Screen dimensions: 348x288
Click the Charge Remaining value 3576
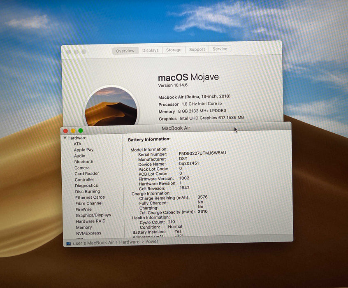point(202,197)
